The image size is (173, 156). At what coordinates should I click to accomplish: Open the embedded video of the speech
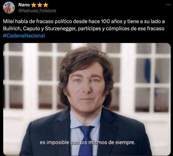pos(87,99)
